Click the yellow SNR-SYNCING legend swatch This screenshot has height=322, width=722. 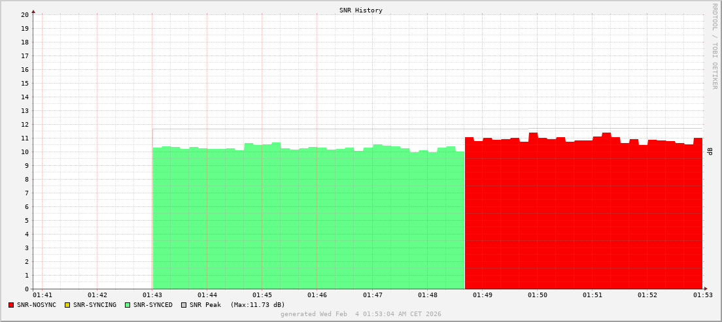[x=67, y=305]
